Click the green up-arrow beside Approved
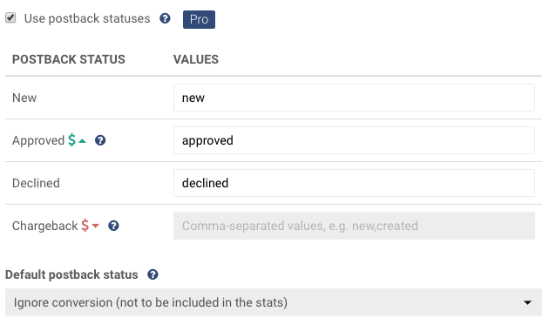The height and width of the screenshot is (325, 549). pyautogui.click(x=82, y=141)
